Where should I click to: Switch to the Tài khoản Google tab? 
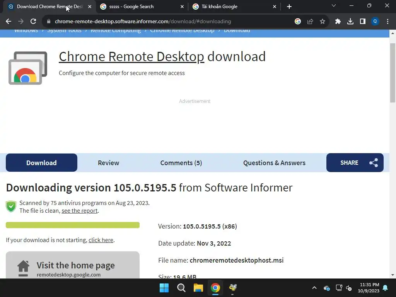click(234, 7)
